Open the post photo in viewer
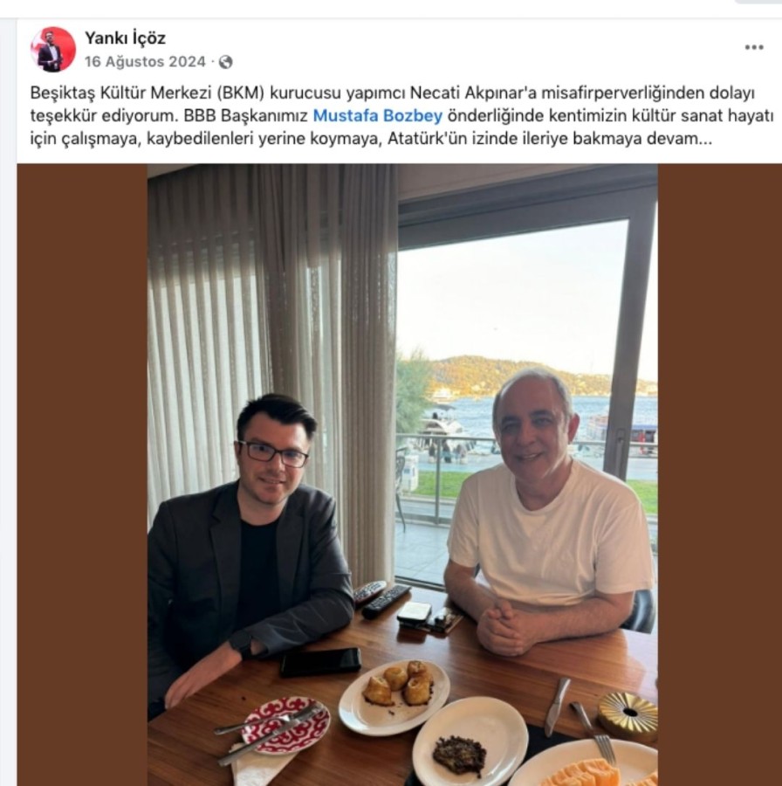 pos(402,475)
